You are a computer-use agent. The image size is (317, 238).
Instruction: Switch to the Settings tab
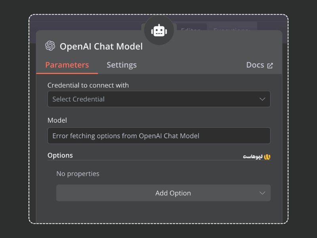click(x=122, y=65)
